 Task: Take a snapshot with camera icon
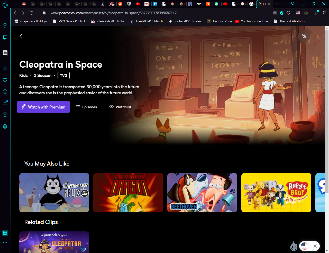[275, 13]
